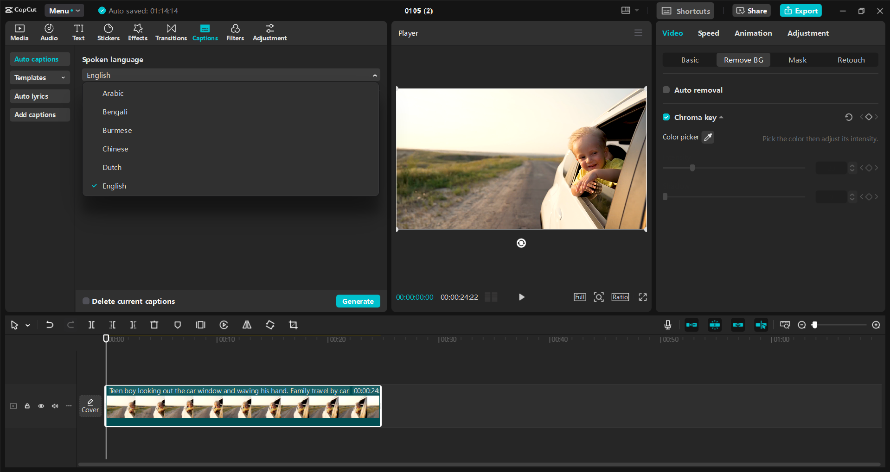Screen dimensions: 890x472
Task: Switch to the Speed tab
Action: [708, 33]
